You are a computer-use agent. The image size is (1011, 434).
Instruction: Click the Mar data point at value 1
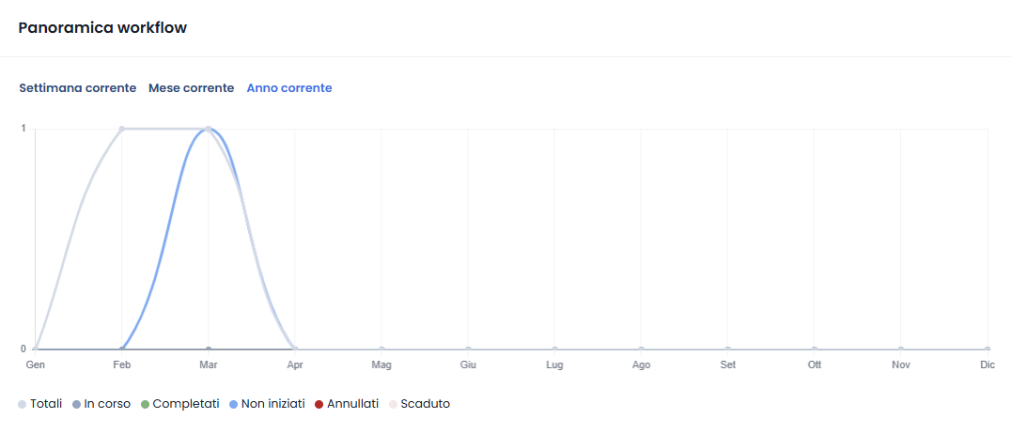(x=209, y=129)
